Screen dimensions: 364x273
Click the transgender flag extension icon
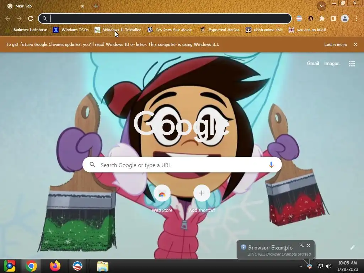(x=299, y=18)
